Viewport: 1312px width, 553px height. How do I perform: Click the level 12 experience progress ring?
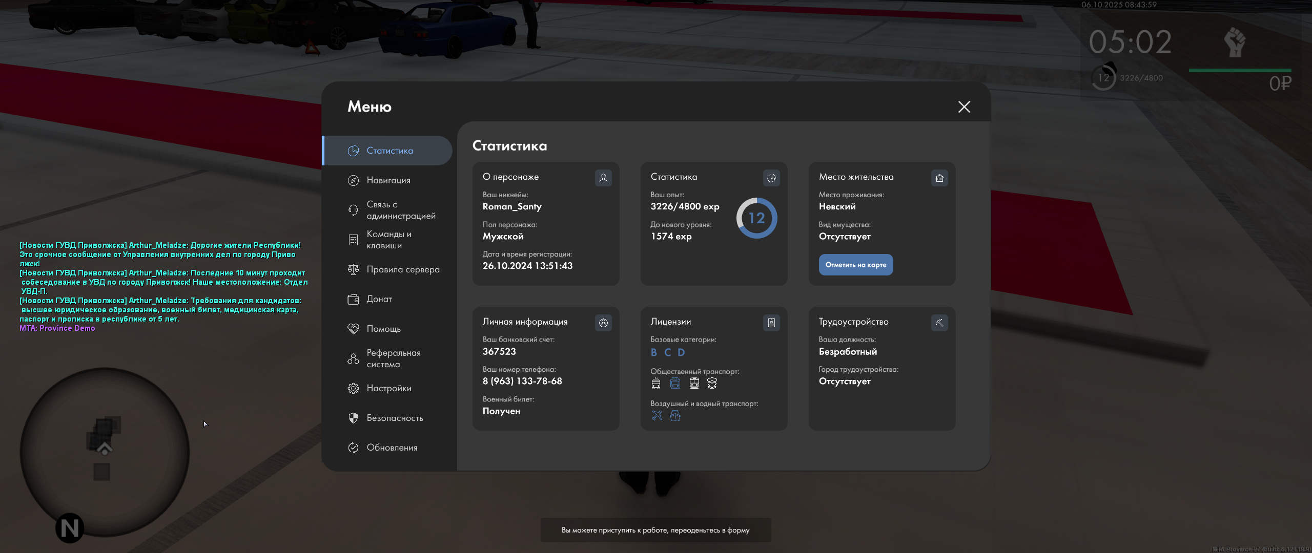(756, 218)
